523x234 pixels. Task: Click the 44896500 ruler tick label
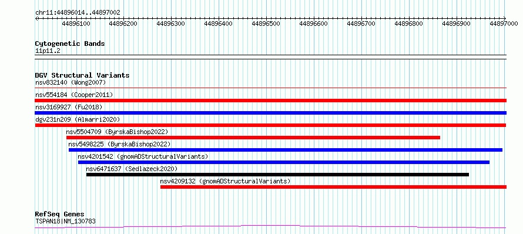click(x=266, y=24)
